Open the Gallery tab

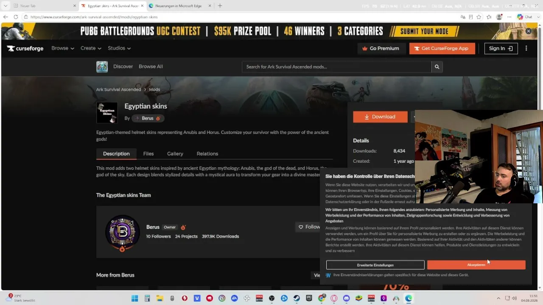click(x=175, y=154)
